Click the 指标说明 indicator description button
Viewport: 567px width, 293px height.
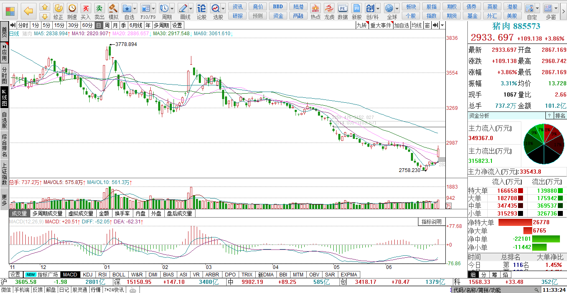click(x=432, y=222)
